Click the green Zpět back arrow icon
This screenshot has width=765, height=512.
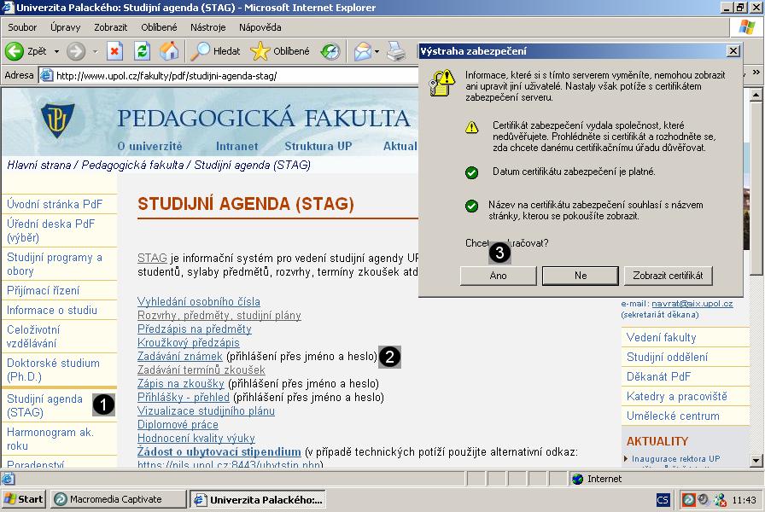coord(15,50)
